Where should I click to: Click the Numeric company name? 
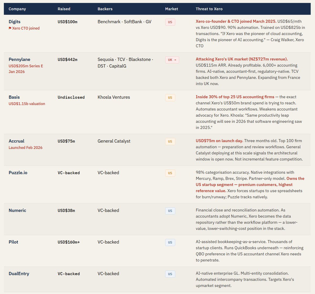click(17, 210)
